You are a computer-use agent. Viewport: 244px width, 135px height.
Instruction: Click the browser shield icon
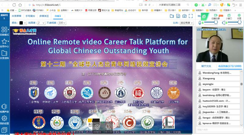click(x=222, y=5)
